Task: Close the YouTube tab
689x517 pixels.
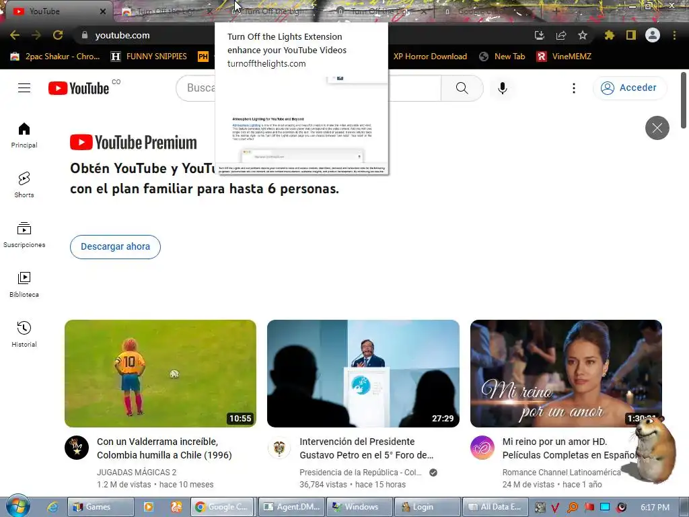Action: pyautogui.click(x=103, y=11)
